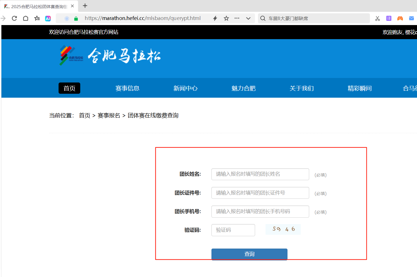The width and height of the screenshot is (417, 277).
Task: Click the 首页 breadcrumb link
Action: pyautogui.click(x=84, y=115)
